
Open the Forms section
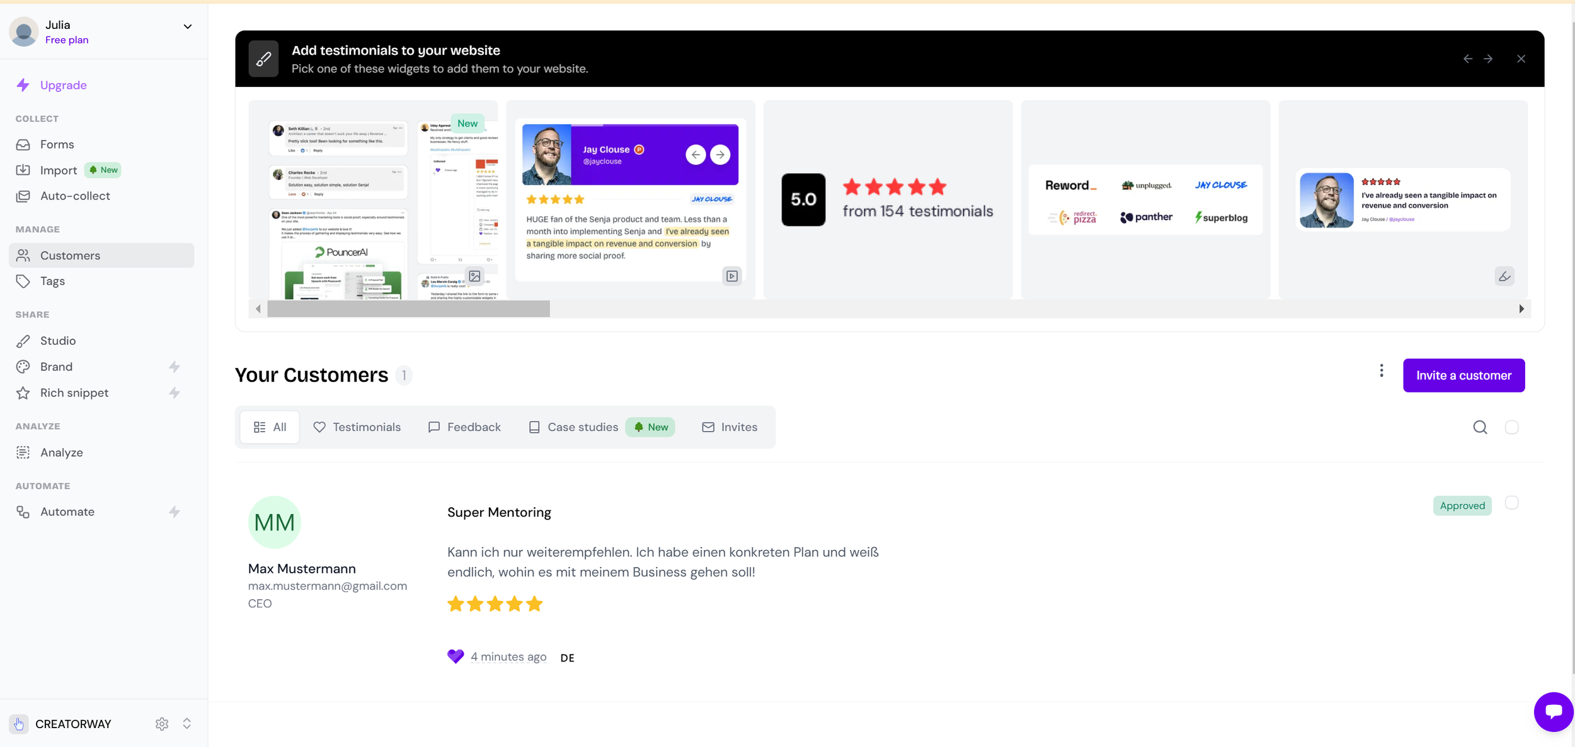(x=57, y=144)
